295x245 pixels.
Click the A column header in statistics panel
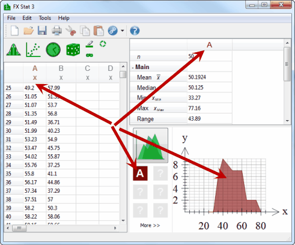210,45
